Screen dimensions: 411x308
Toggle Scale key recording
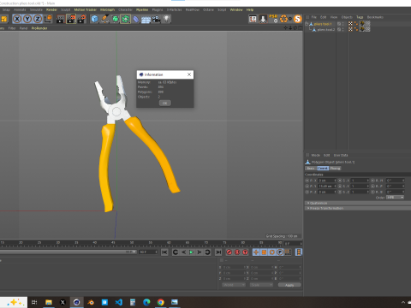(x=264, y=252)
